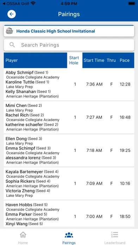
Task: Select the Pairings people icon
Action: click(x=69, y=235)
